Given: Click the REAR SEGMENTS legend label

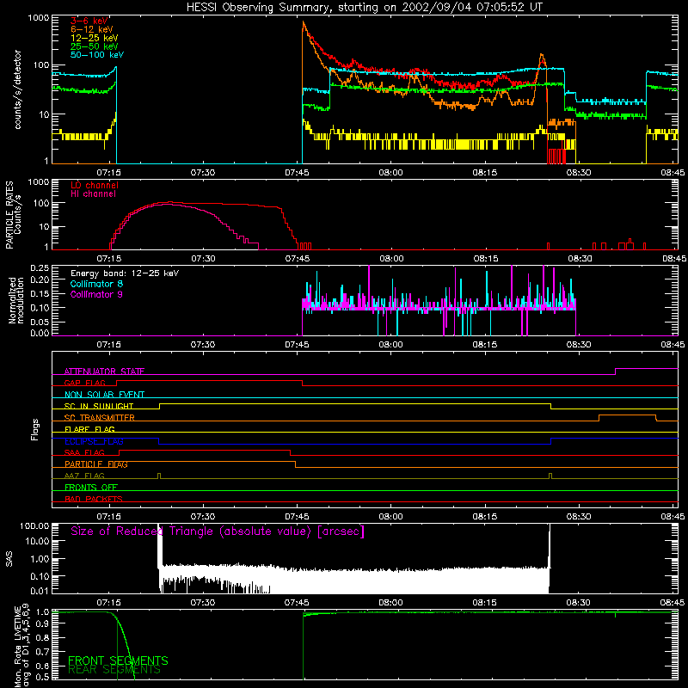Looking at the screenshot, I should tap(114, 670).
